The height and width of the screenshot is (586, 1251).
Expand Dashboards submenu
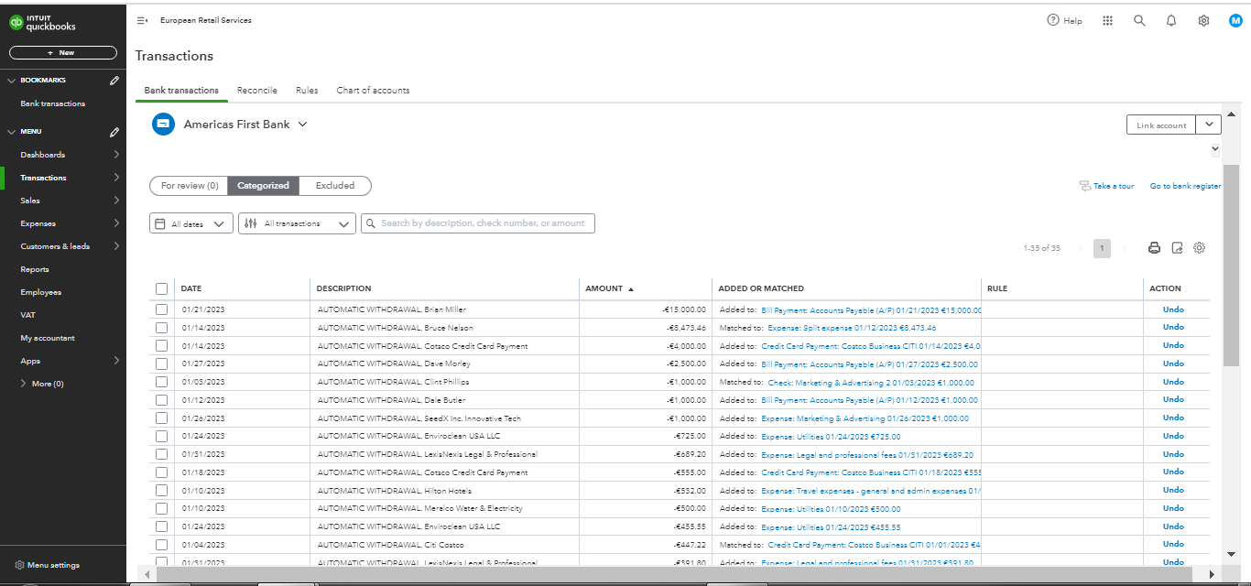click(116, 155)
